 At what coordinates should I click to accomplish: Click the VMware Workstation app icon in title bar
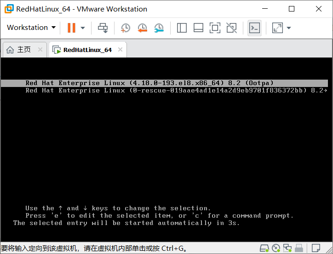(x=9, y=9)
